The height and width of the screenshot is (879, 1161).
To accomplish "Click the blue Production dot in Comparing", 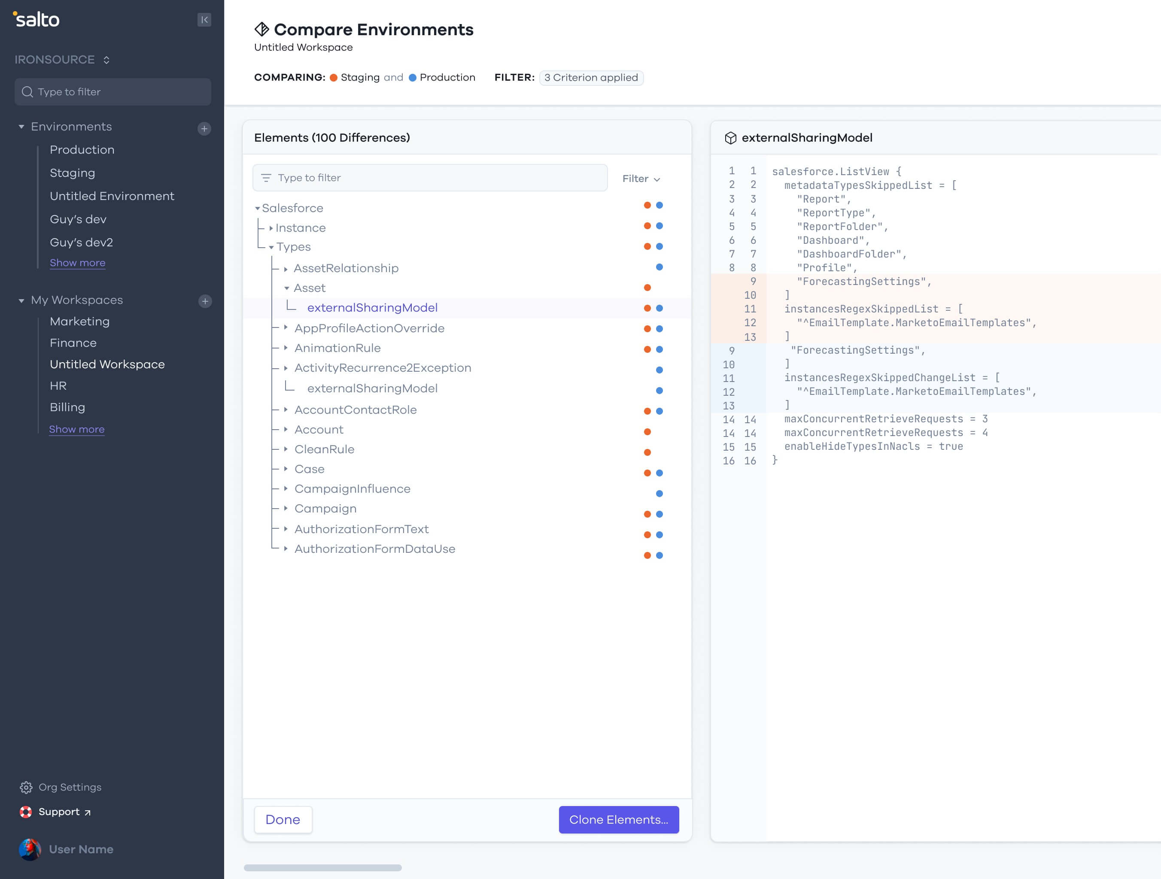I will [413, 78].
